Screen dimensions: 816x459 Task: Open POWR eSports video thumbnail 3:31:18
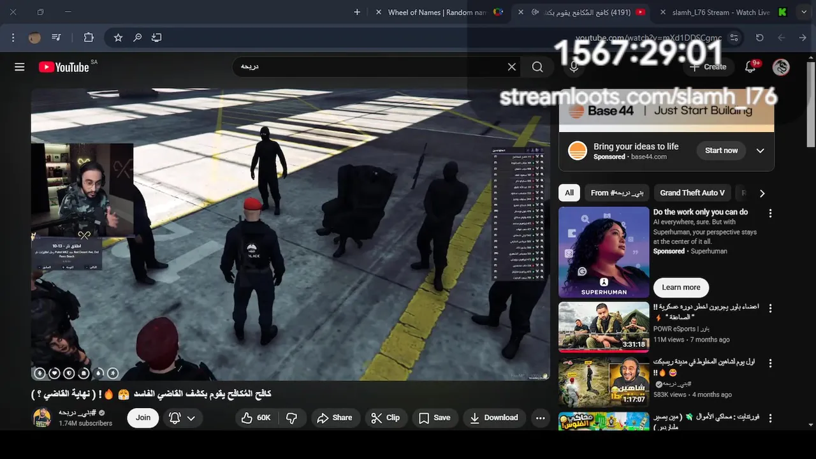click(x=604, y=327)
